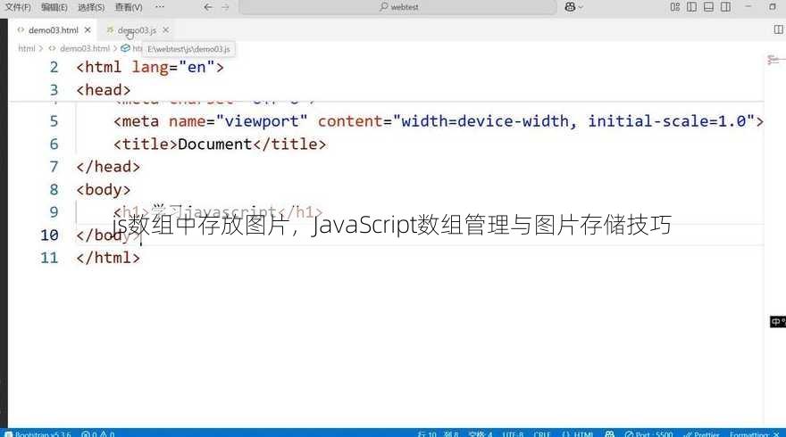Click line number 5 in the gutter
Image resolution: width=786 pixels, height=437 pixels.
coord(54,121)
